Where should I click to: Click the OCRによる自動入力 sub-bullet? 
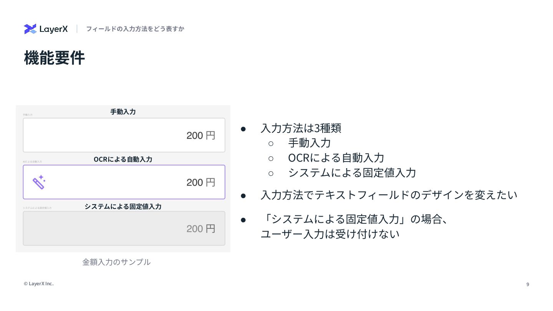click(336, 158)
